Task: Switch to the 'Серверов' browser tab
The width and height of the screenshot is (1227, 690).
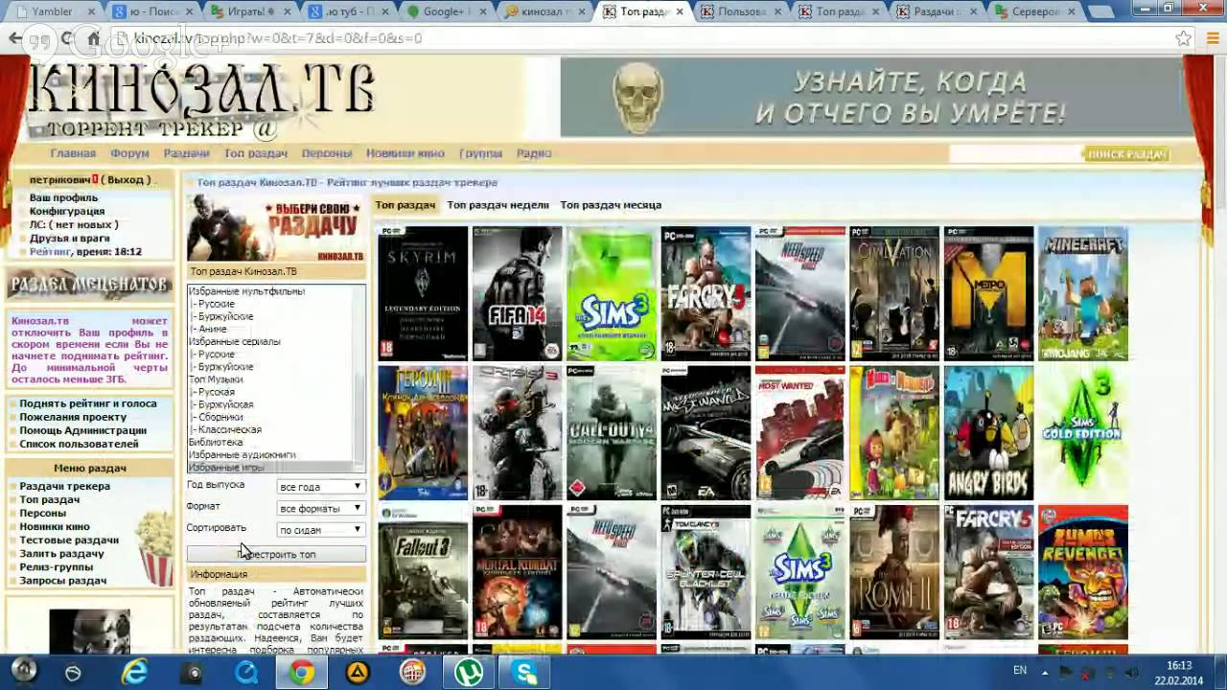Action: pos(1037,11)
